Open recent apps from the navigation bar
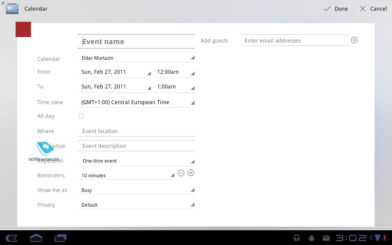The height and width of the screenshot is (245, 392). click(60, 238)
